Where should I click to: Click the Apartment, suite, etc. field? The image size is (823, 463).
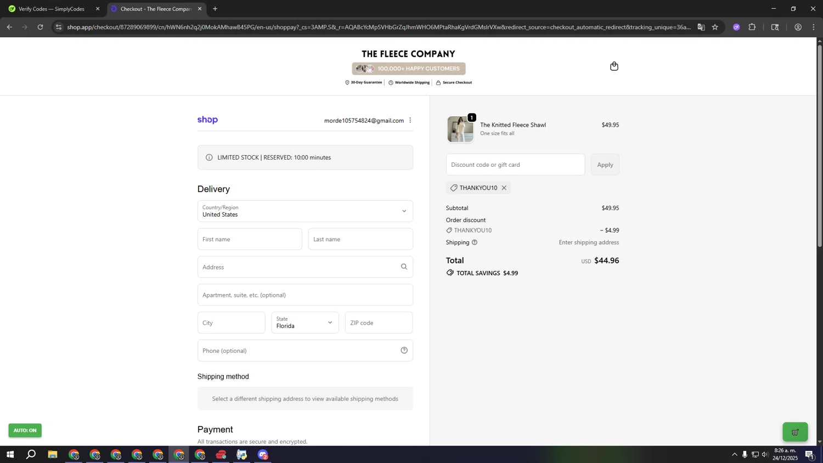pos(305,295)
